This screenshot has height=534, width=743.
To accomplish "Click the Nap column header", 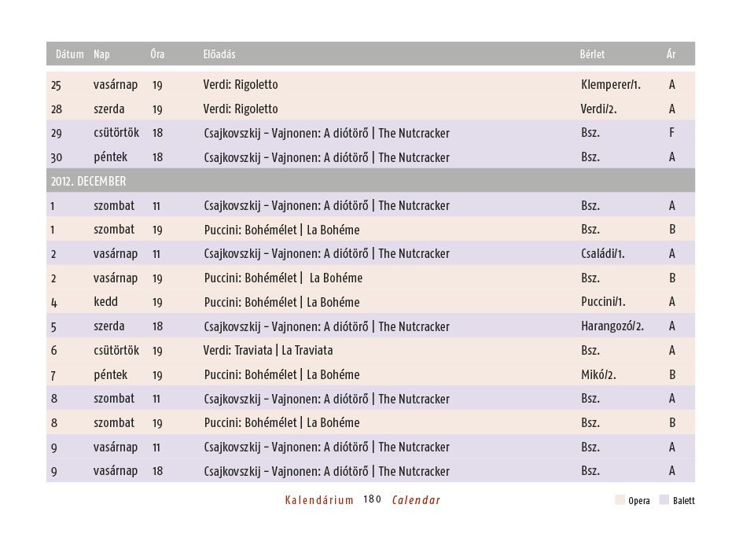I will pos(101,54).
